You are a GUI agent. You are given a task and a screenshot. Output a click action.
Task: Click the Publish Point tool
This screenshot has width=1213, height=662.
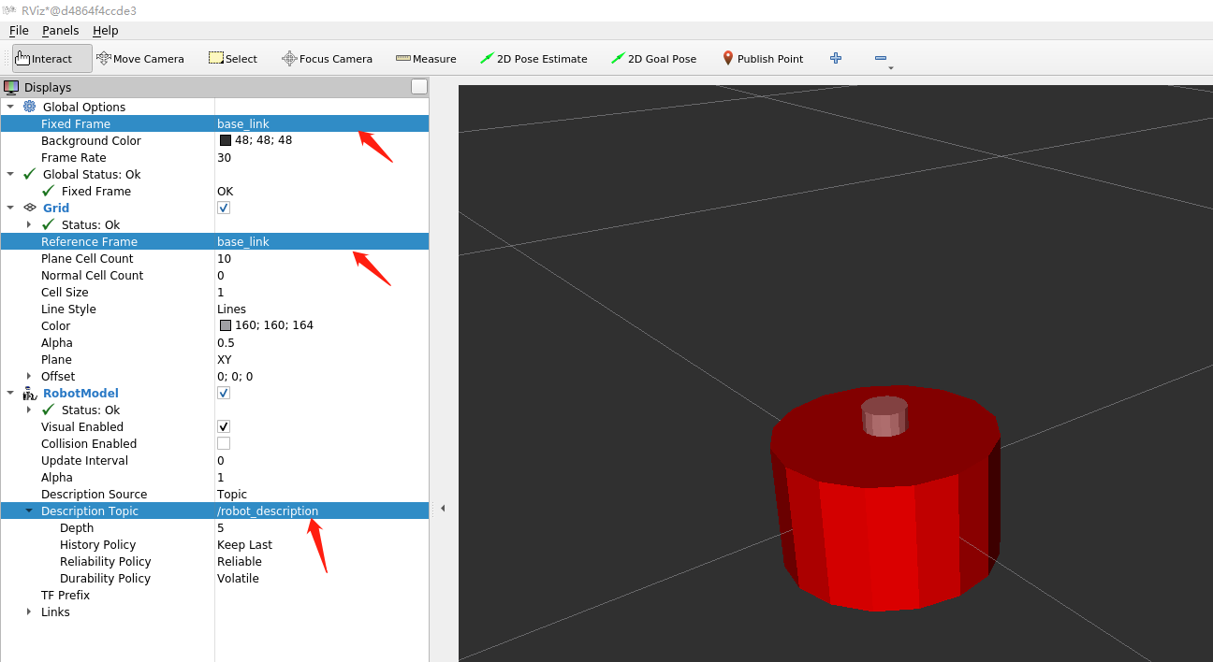pyautogui.click(x=762, y=59)
